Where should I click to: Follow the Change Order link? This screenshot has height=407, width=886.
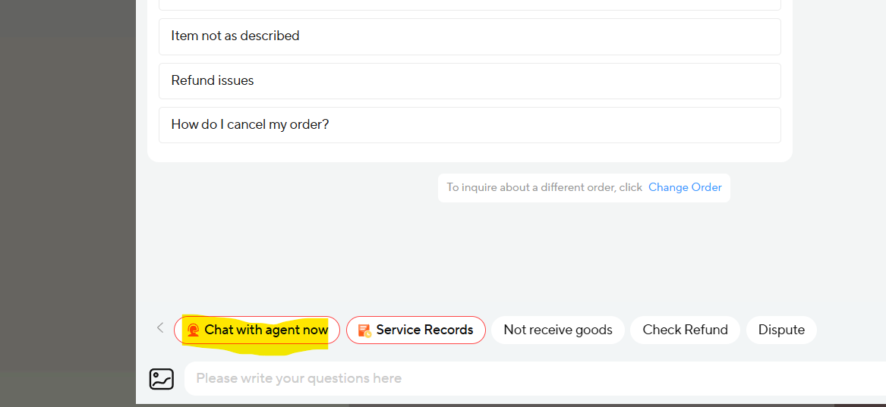[x=685, y=187]
